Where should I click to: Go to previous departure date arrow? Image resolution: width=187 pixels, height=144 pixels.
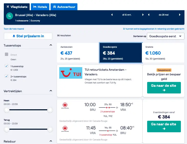point(112,15)
